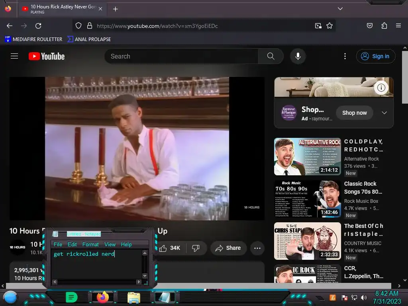
Task: Open the clock showing 8:42 AM
Action: click(x=387, y=297)
